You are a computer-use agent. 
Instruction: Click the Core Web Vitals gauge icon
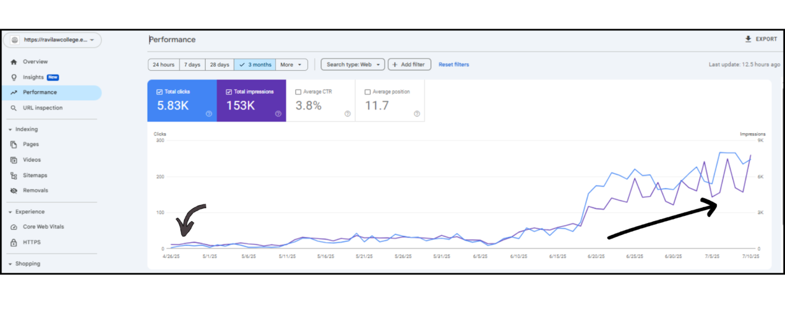[14, 227]
